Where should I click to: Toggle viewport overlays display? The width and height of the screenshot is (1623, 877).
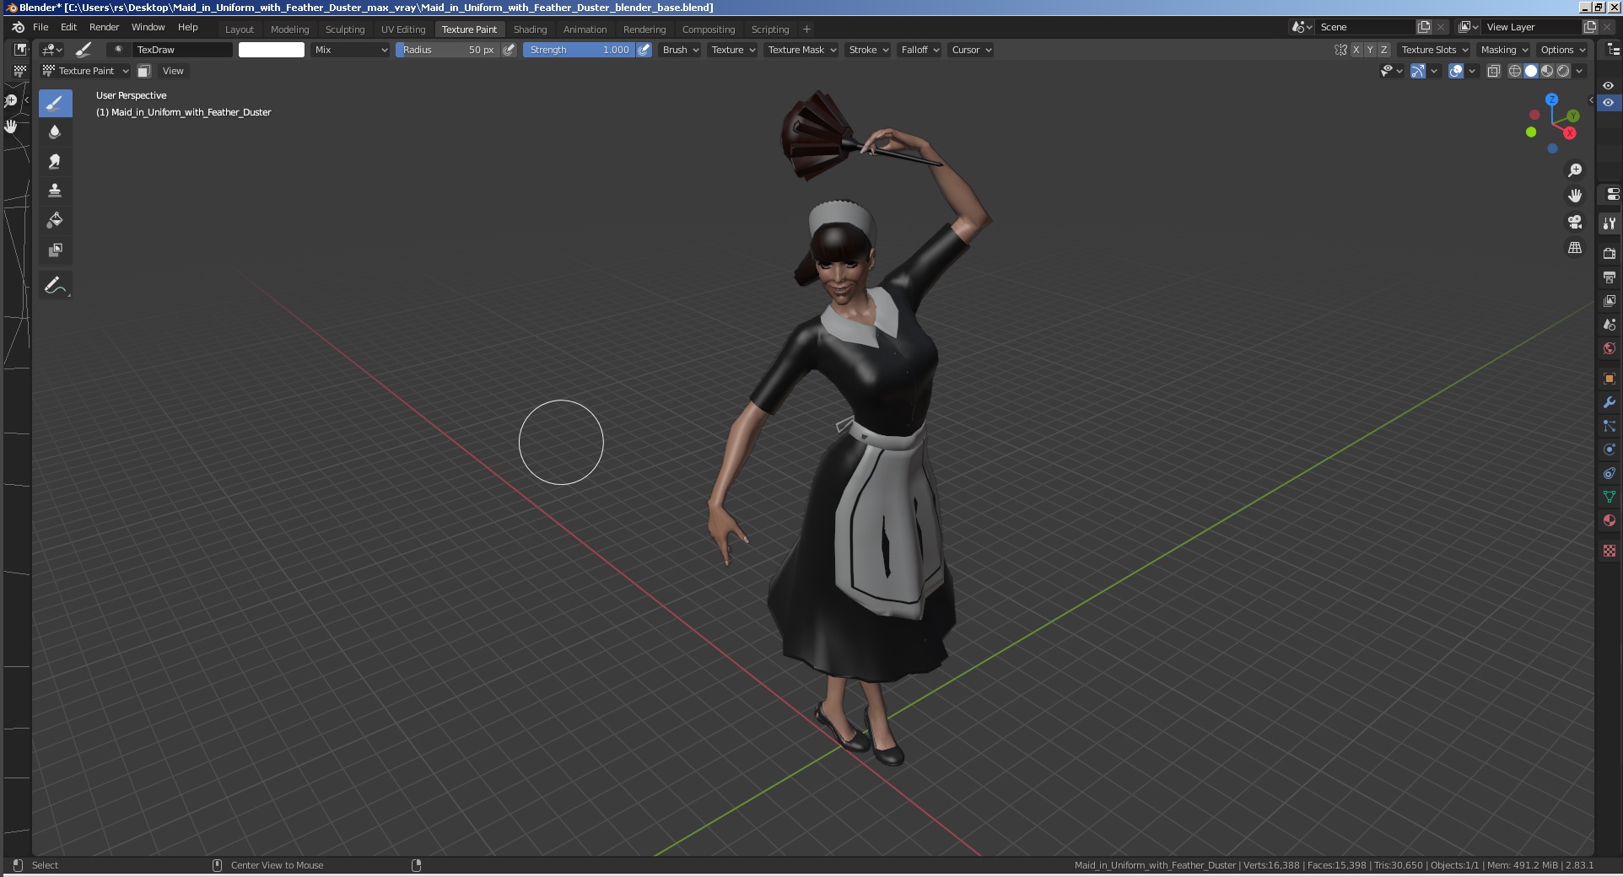[1456, 71]
